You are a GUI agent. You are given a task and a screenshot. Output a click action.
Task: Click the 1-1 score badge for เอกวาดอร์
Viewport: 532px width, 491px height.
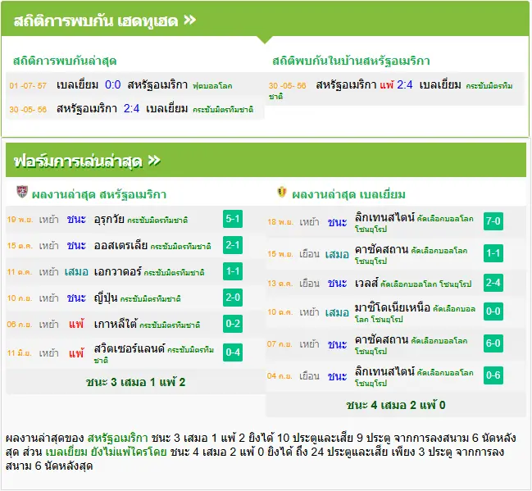233,271
